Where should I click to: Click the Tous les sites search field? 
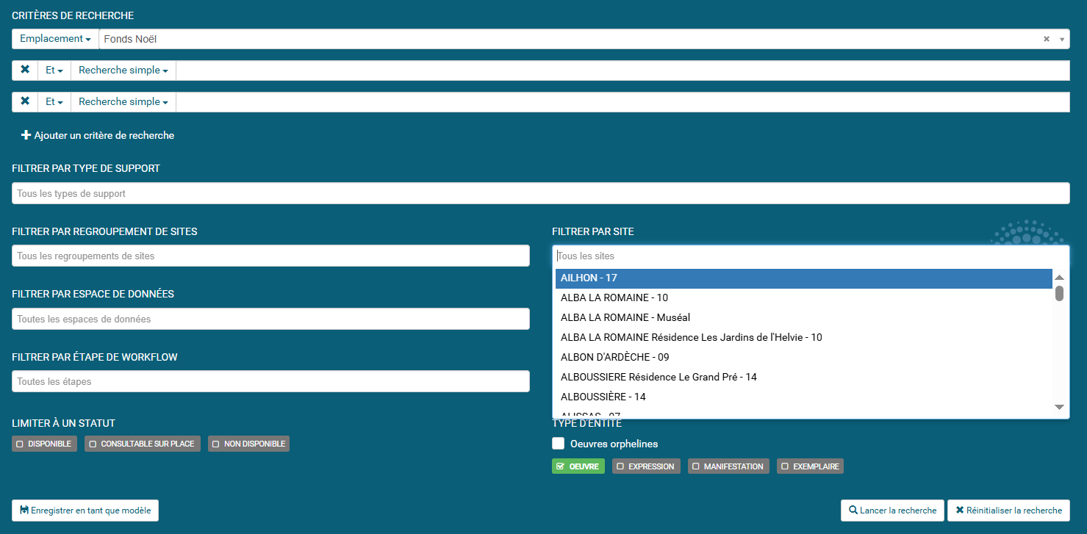(811, 256)
